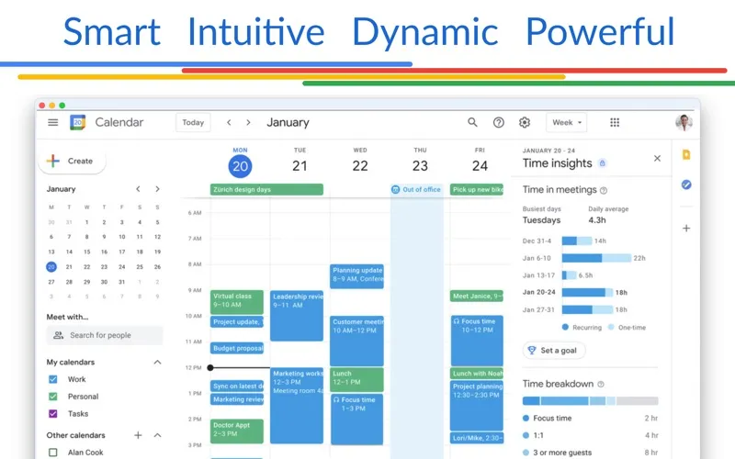Add another calendar with plus icon

[138, 435]
